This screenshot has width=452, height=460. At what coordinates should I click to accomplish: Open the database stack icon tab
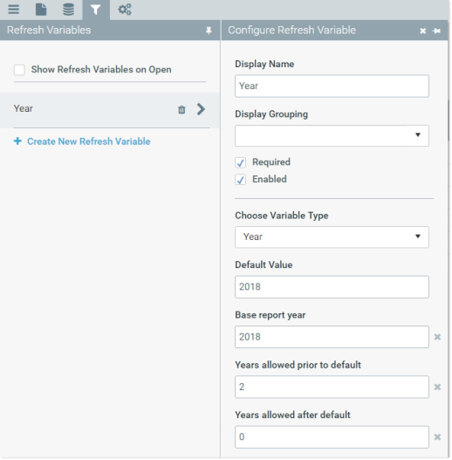pyautogui.click(x=68, y=10)
